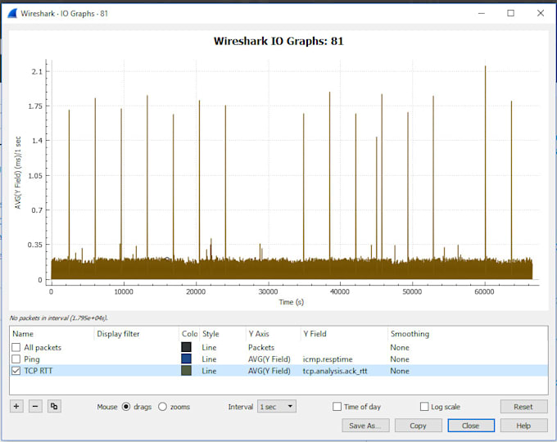This screenshot has width=557, height=442.
Task: Open the Style cell of TCP RTT row
Action: coord(223,371)
